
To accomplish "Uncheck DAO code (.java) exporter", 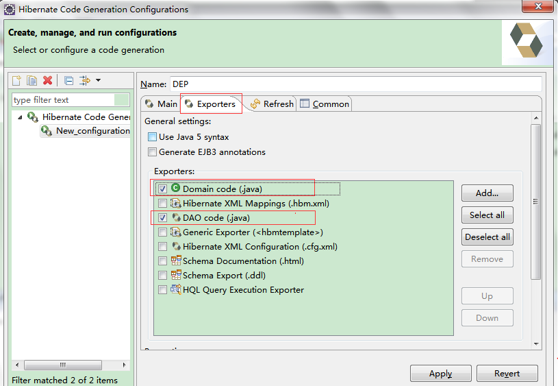I will pos(163,218).
